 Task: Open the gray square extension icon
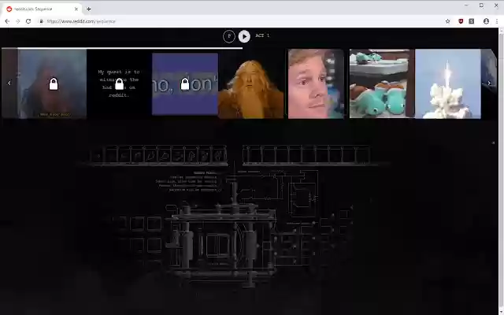coord(471,21)
